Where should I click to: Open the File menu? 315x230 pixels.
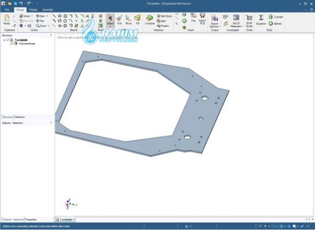click(7, 9)
